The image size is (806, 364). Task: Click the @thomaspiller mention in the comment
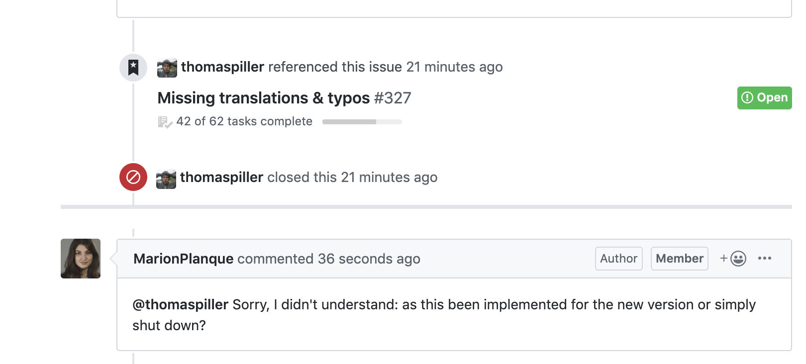[x=180, y=304]
